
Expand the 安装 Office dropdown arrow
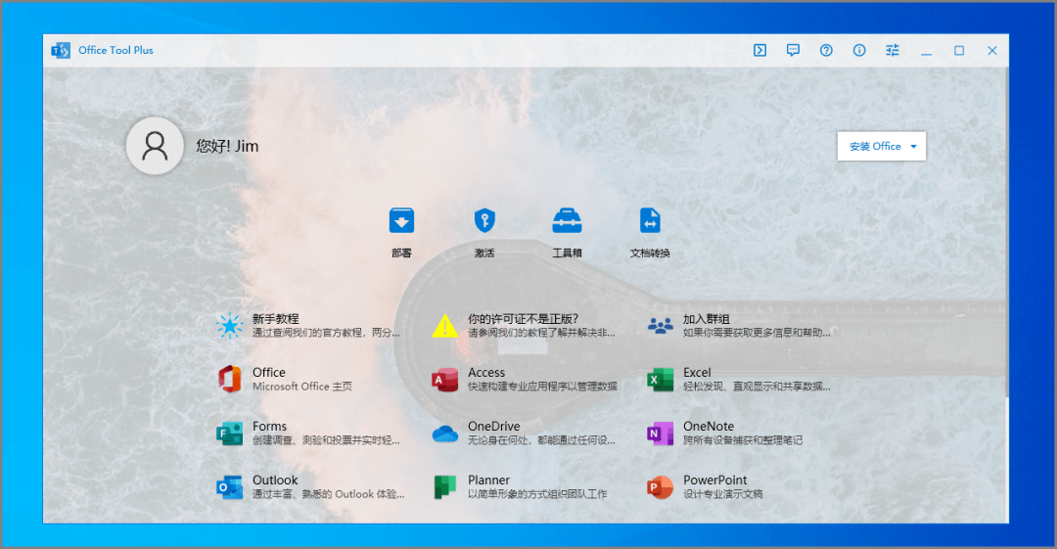point(913,147)
